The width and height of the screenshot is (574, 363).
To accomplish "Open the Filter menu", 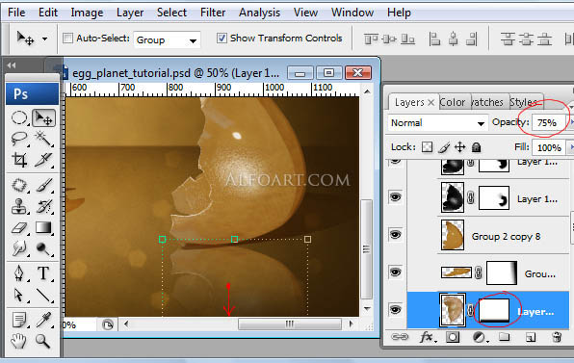I will coord(213,13).
